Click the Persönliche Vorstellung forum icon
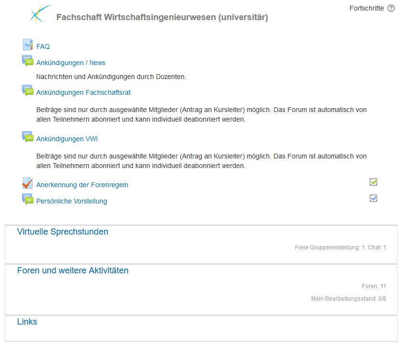This screenshot has width=405, height=349. pos(28,199)
